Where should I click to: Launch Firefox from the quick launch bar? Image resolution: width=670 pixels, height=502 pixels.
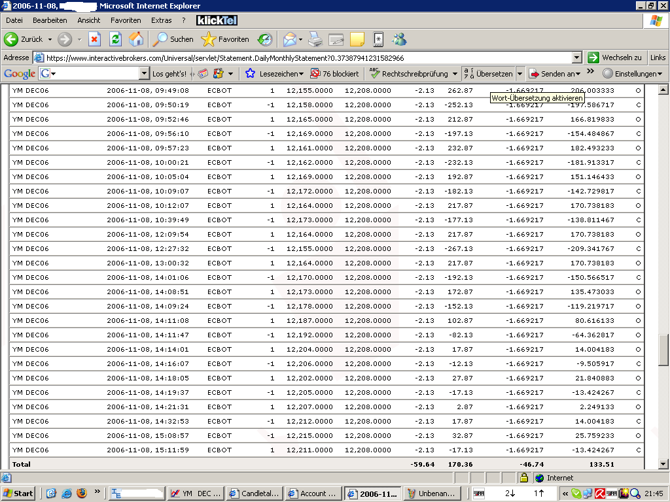click(x=81, y=494)
